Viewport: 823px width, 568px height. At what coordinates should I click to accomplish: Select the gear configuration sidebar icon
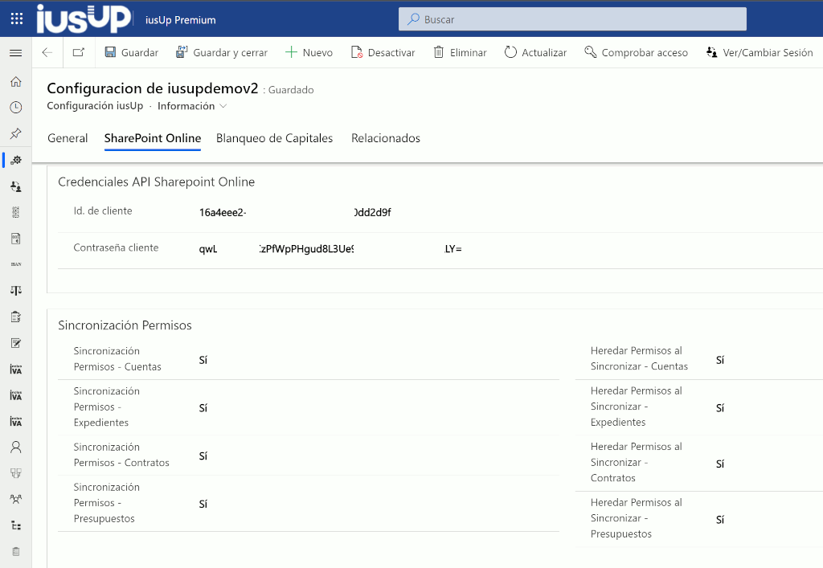pyautogui.click(x=16, y=160)
